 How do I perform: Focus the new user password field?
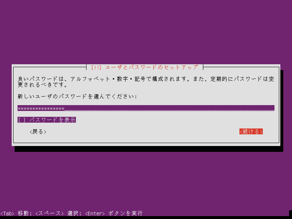click(146, 108)
